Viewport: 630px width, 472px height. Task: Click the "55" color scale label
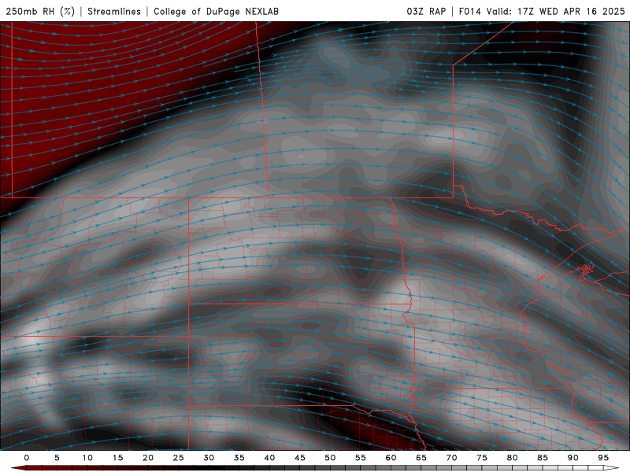click(x=361, y=458)
